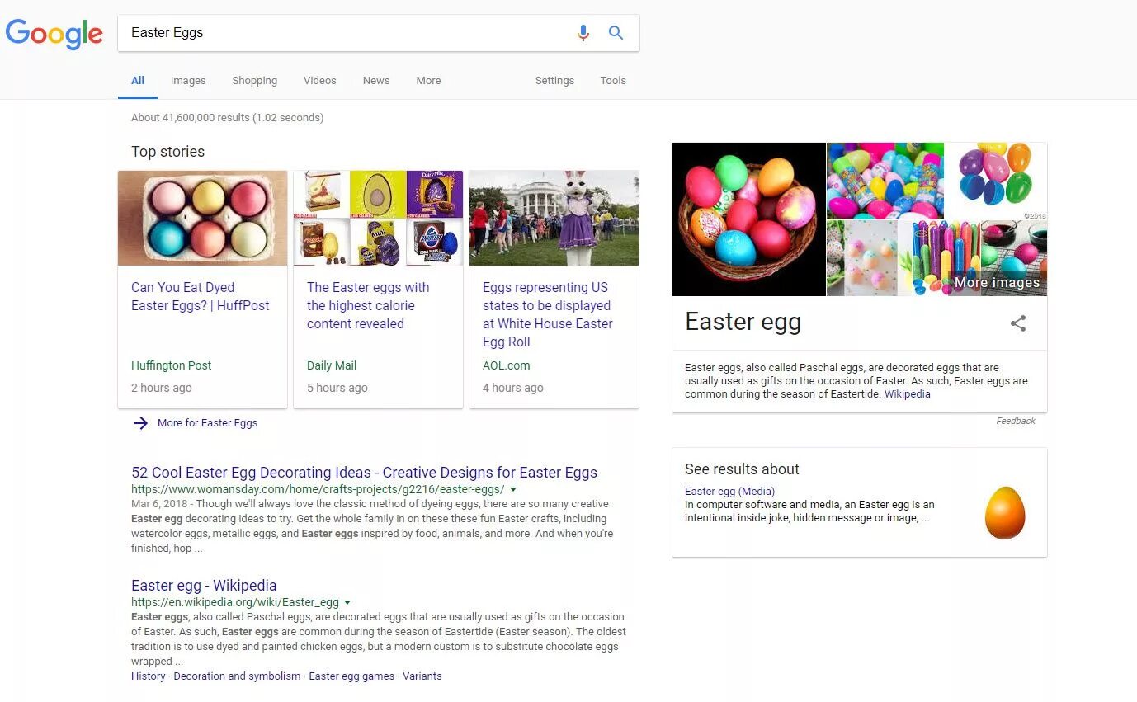Switch to the Shopping tab
Screen dimensions: 1137x702
(254, 81)
